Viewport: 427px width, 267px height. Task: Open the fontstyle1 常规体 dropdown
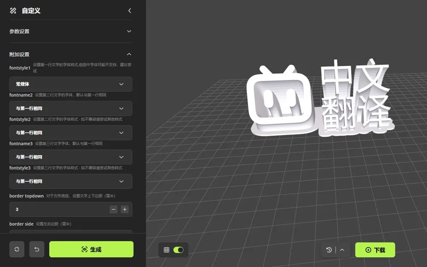point(70,84)
